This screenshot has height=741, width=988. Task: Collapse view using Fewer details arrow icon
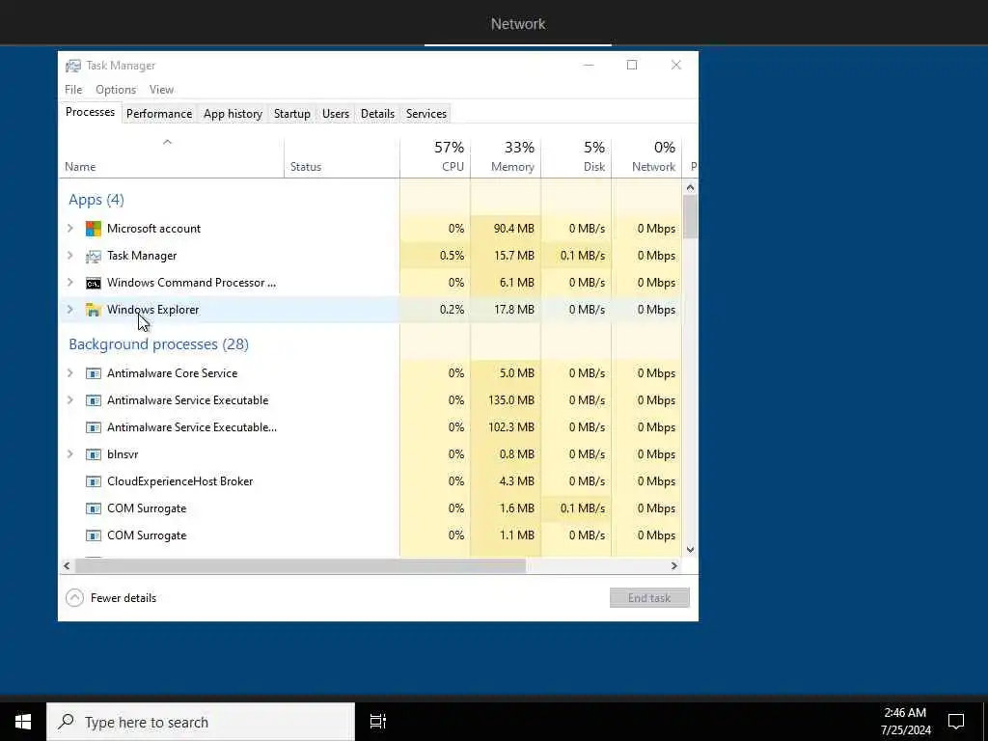[74, 597]
